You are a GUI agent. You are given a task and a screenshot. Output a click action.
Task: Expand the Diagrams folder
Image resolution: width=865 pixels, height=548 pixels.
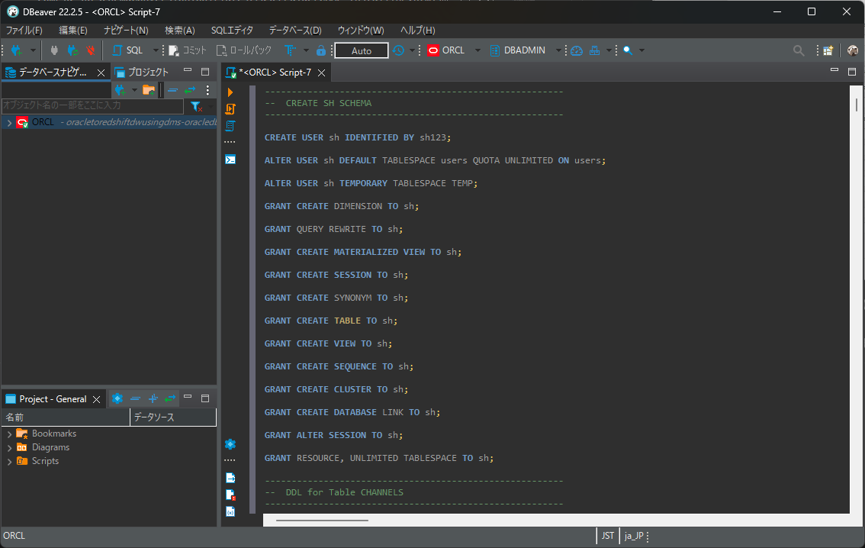click(x=9, y=447)
